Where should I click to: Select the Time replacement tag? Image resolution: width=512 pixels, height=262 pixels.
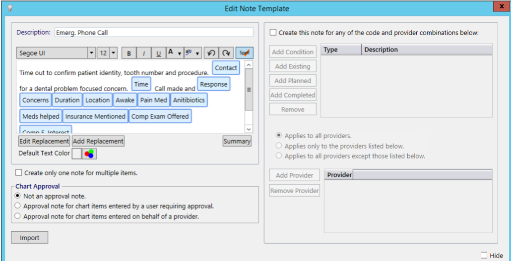pyautogui.click(x=141, y=84)
